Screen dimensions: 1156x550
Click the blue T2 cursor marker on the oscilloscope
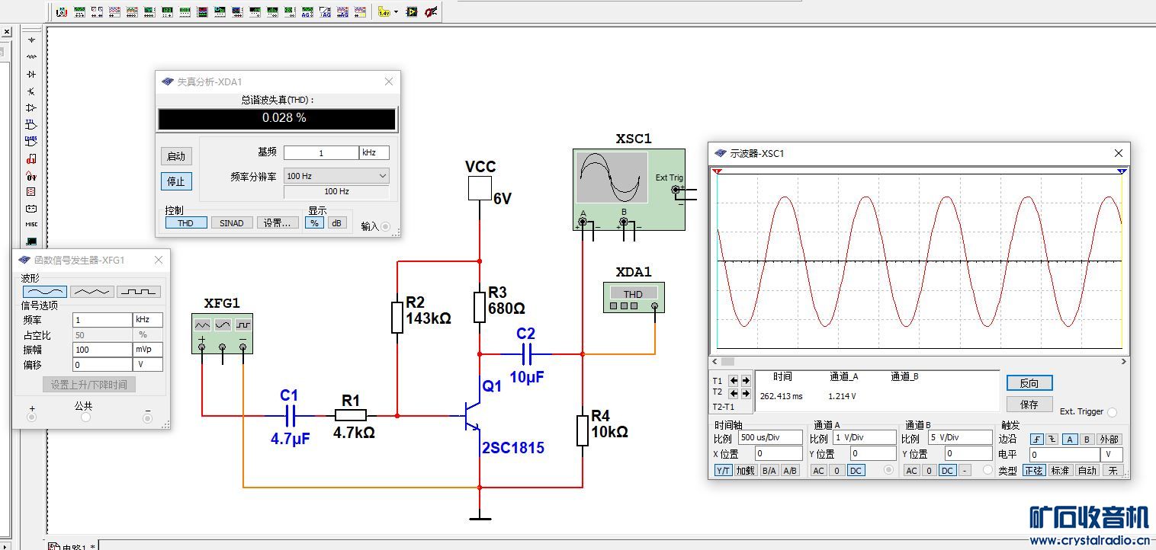1122,171
